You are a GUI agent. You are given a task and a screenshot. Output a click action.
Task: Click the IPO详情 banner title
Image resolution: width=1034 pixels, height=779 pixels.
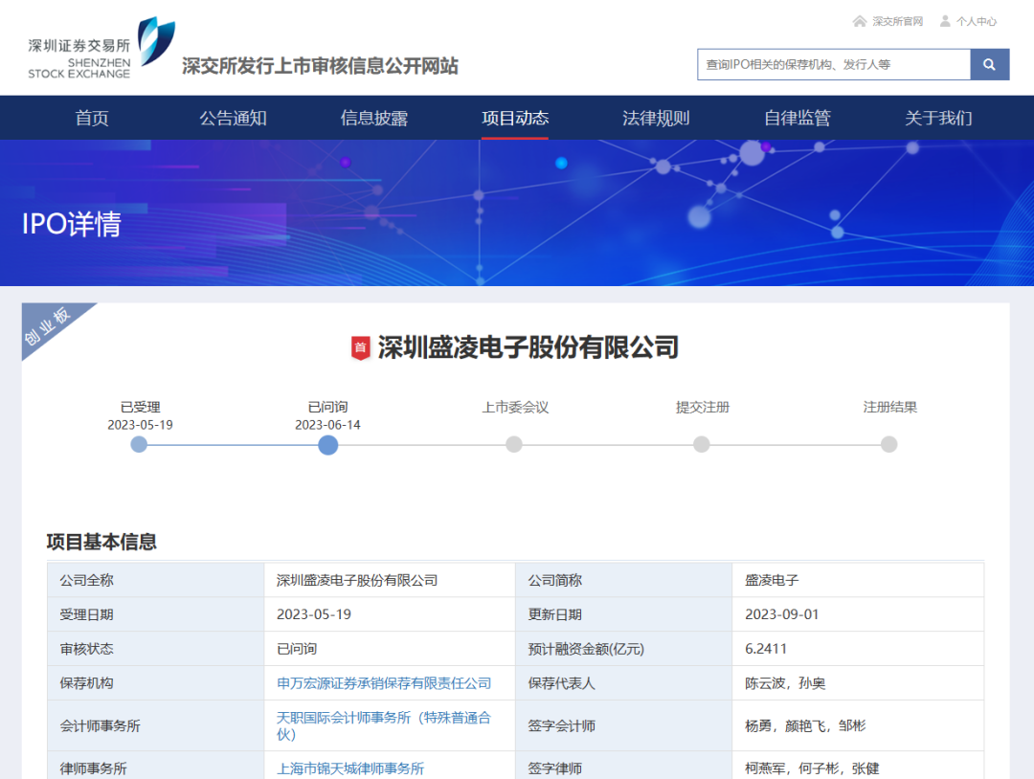click(72, 224)
